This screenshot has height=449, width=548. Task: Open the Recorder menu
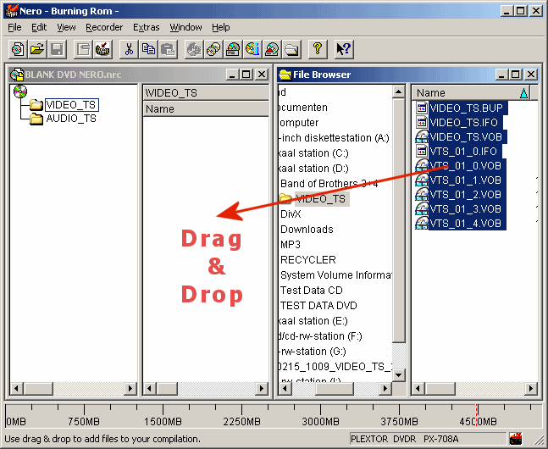point(104,27)
